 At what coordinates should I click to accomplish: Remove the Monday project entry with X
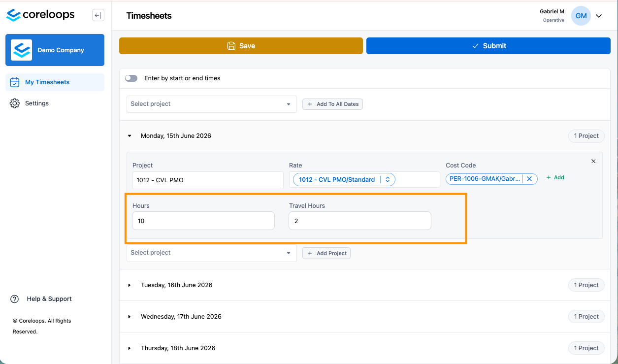tap(593, 161)
